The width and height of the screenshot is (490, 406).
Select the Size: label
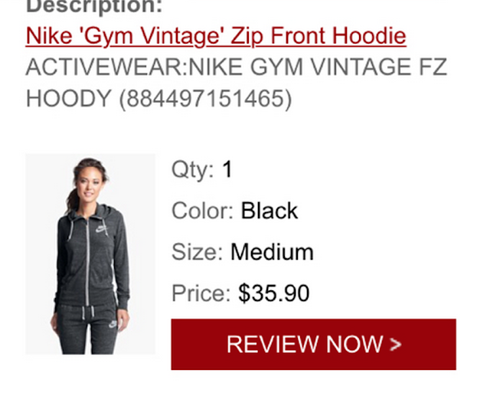pyautogui.click(x=198, y=252)
